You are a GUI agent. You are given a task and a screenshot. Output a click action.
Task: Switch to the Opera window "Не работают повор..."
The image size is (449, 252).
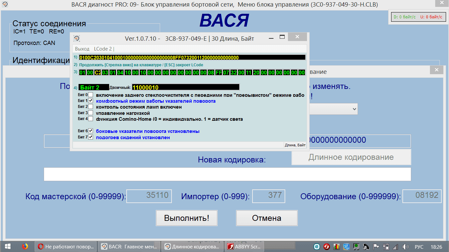tap(65, 246)
